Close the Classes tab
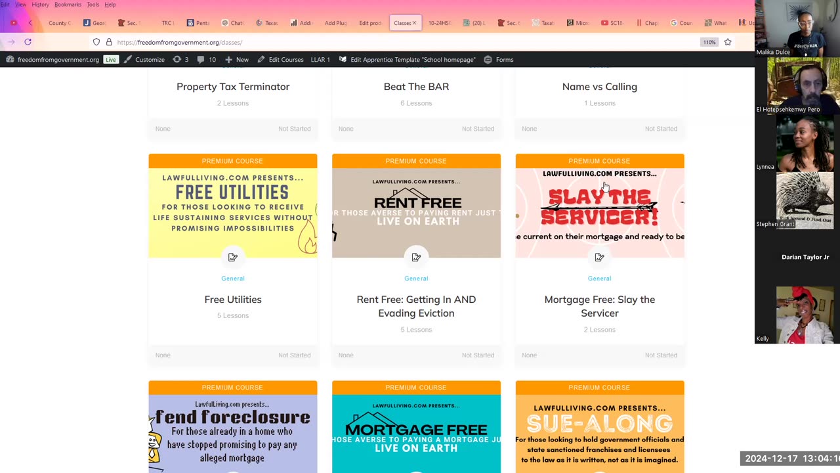840x473 pixels. click(414, 23)
